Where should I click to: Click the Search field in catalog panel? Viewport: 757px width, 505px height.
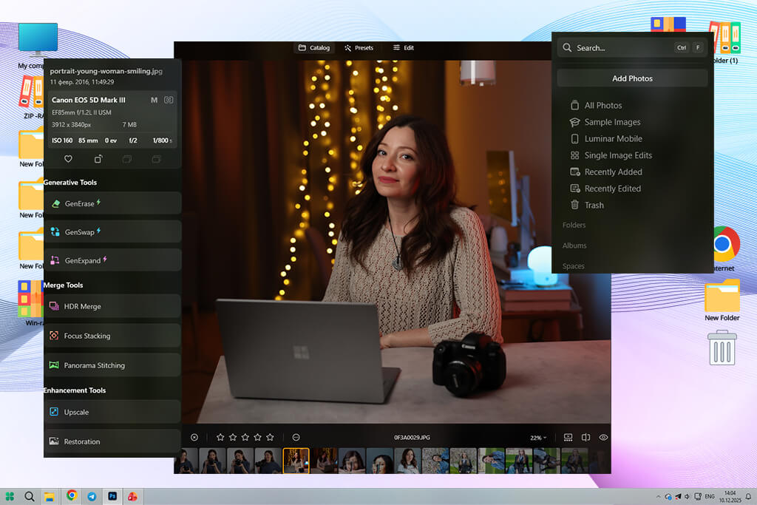pyautogui.click(x=633, y=48)
